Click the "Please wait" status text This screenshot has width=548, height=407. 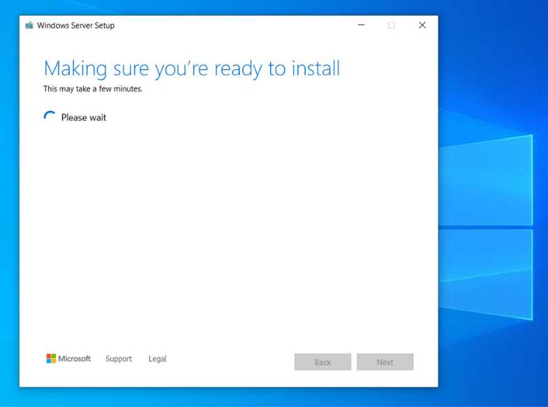coord(84,118)
